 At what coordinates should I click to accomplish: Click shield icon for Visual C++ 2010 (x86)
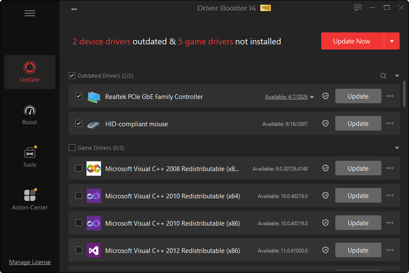pos(325,223)
